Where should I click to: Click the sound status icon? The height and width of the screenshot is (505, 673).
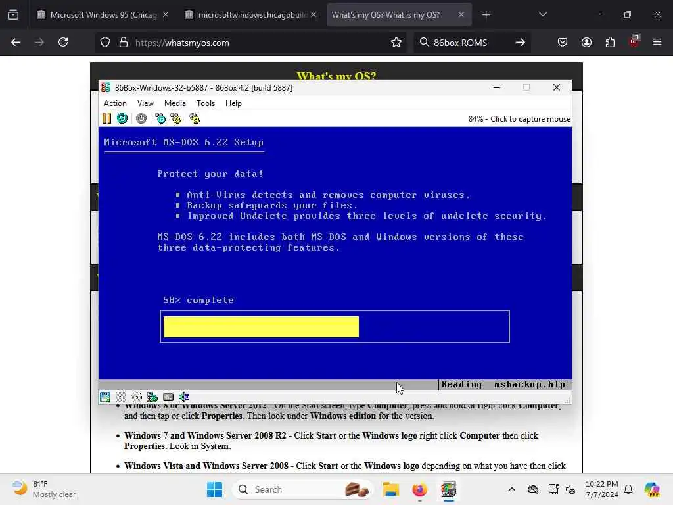(x=184, y=397)
